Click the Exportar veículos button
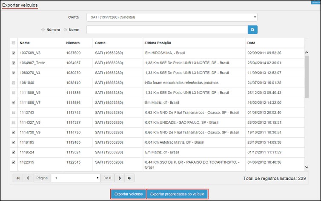This screenshot has height=201, width=321. [x=129, y=194]
